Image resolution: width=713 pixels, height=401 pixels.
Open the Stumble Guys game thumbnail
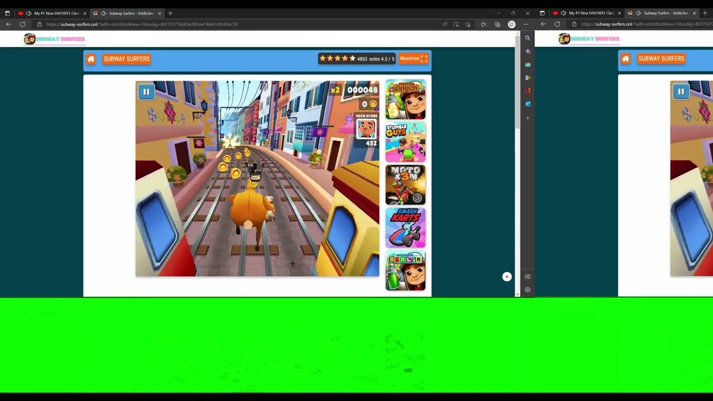pyautogui.click(x=406, y=143)
